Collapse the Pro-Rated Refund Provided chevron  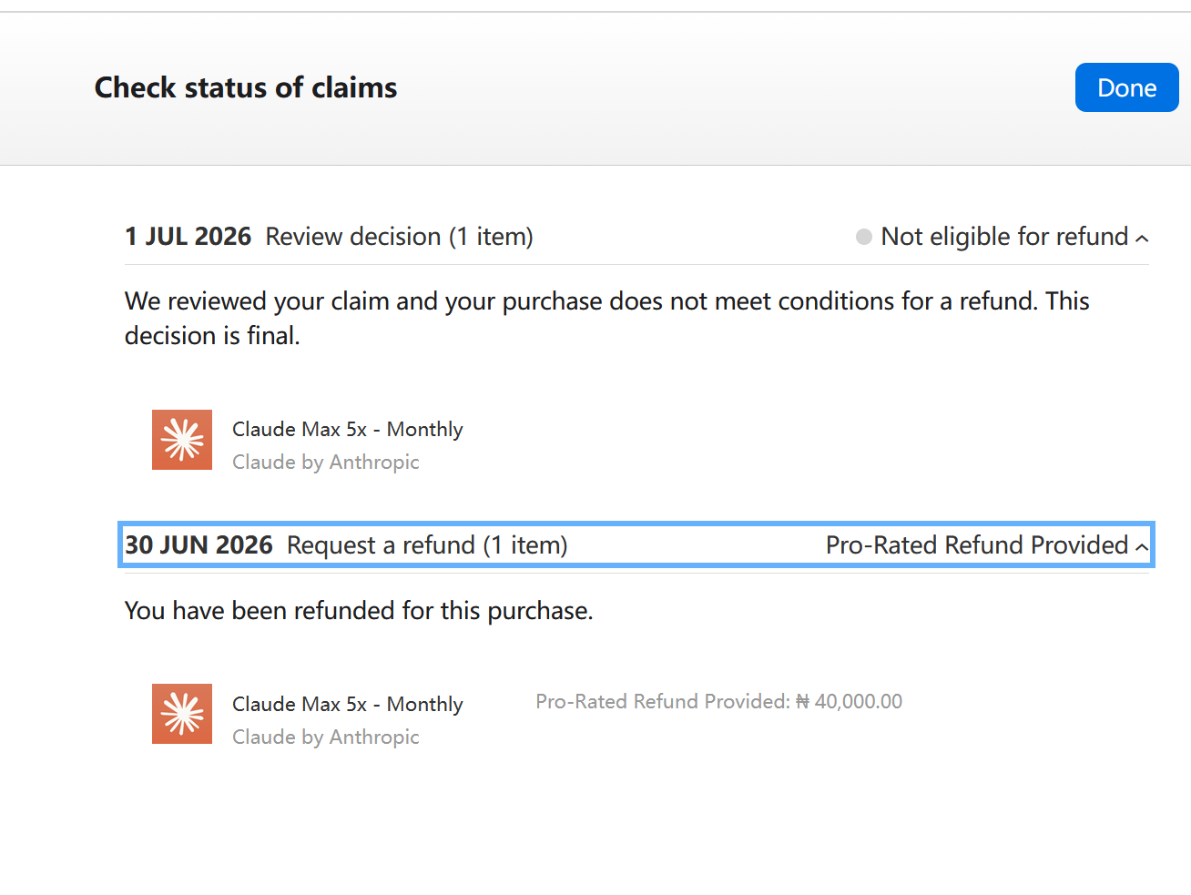1142,547
